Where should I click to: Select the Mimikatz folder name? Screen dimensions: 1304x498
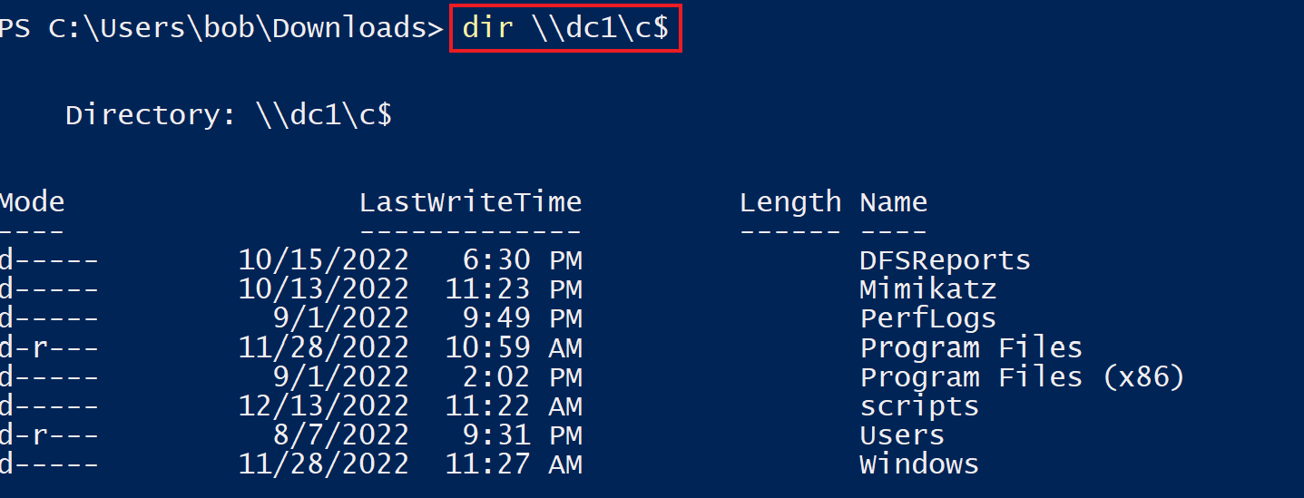click(x=927, y=290)
